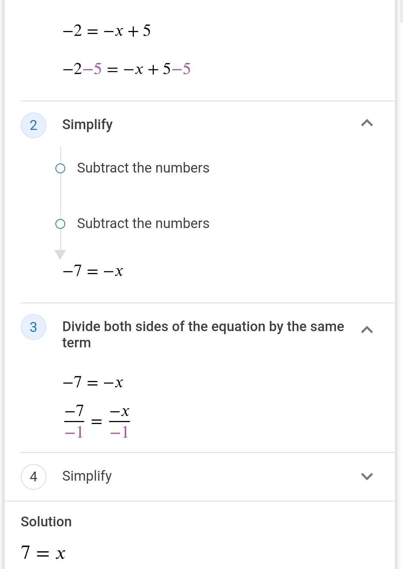The image size is (403, 569).
Task: Select the second "Subtract the numbers" sub-step text
Action: point(143,224)
